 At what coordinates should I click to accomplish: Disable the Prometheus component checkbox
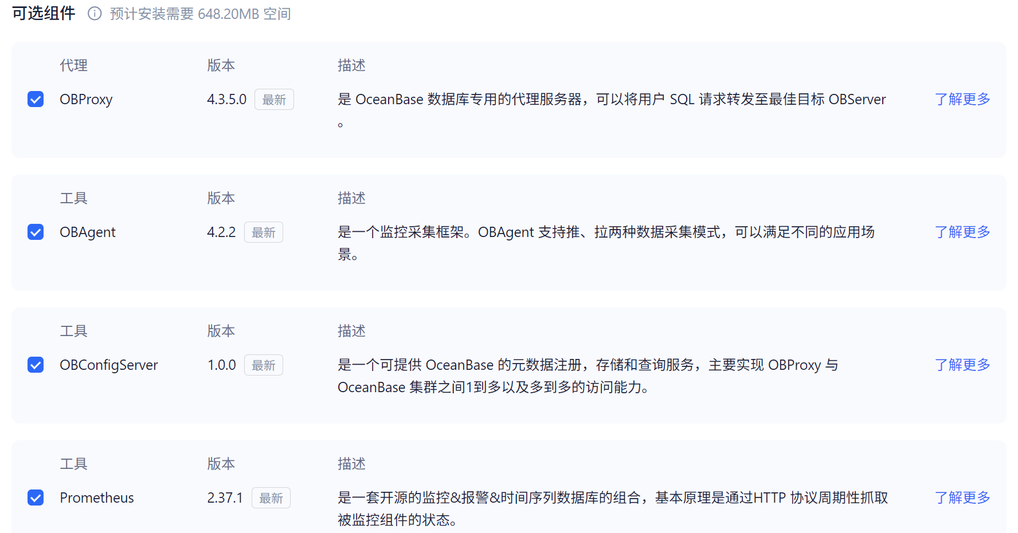[x=36, y=498]
